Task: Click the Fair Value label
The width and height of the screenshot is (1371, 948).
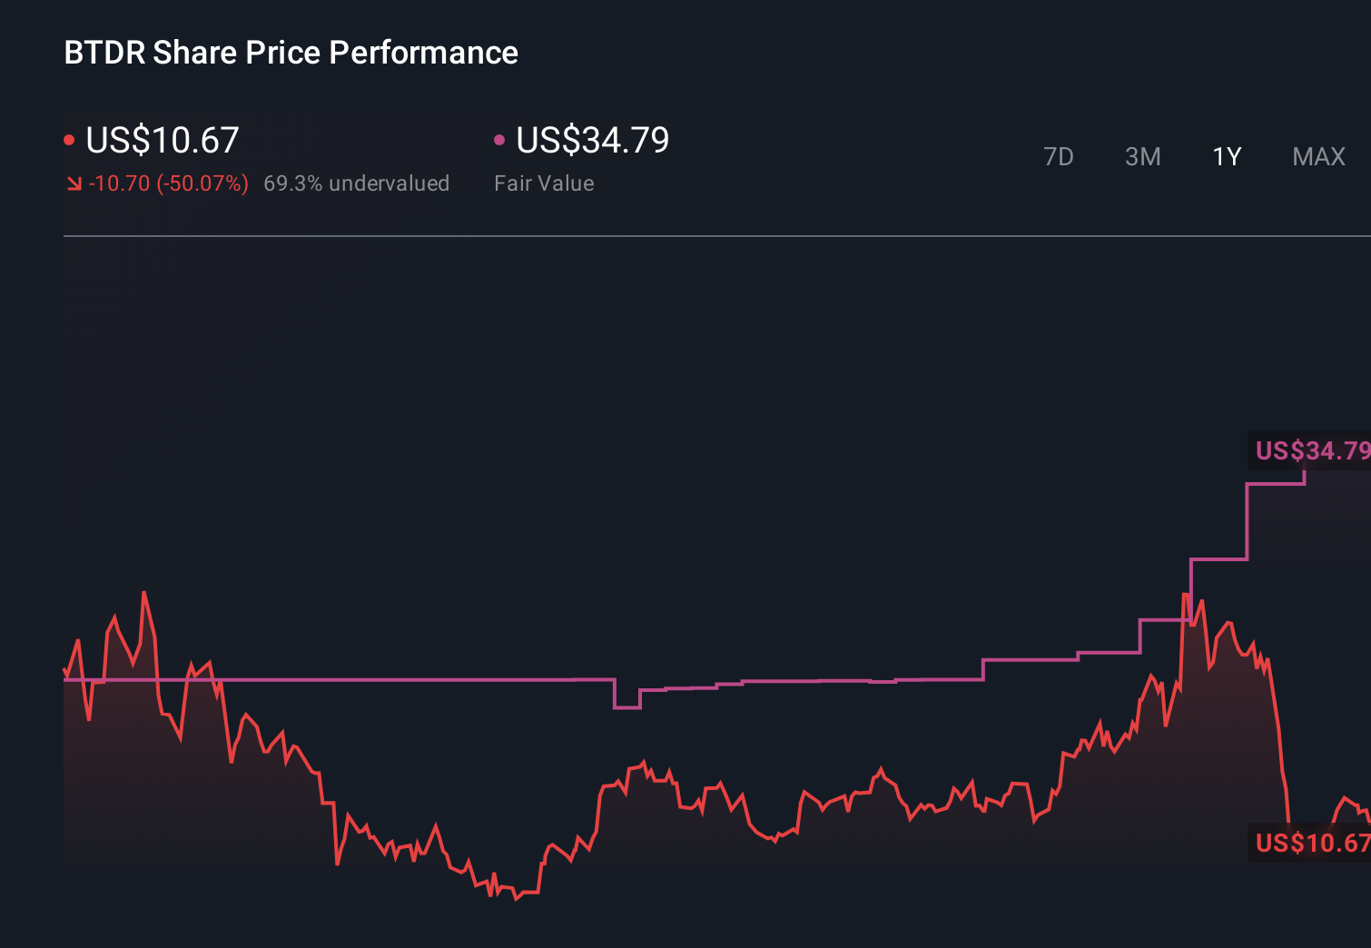Action: [x=543, y=183]
